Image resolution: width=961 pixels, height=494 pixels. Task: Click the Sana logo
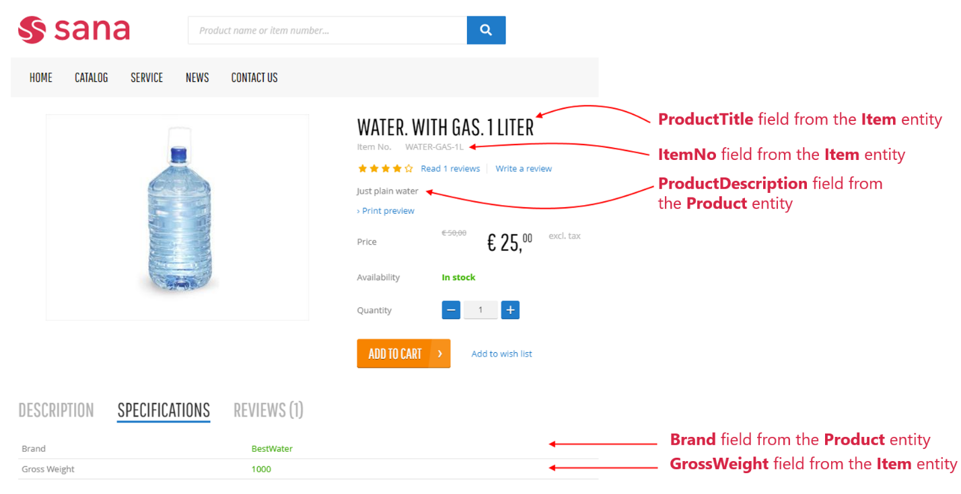tap(74, 30)
